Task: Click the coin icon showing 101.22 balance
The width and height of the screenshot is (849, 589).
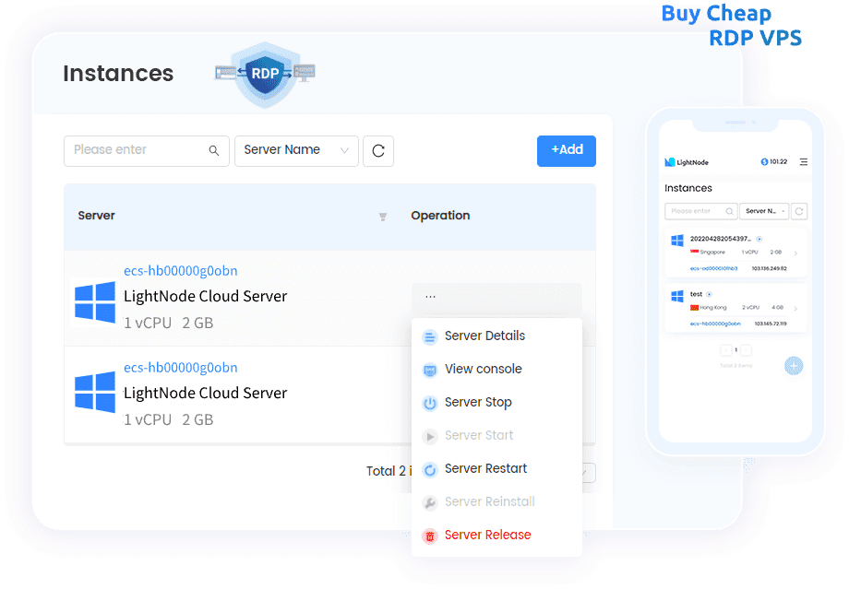Action: [762, 162]
